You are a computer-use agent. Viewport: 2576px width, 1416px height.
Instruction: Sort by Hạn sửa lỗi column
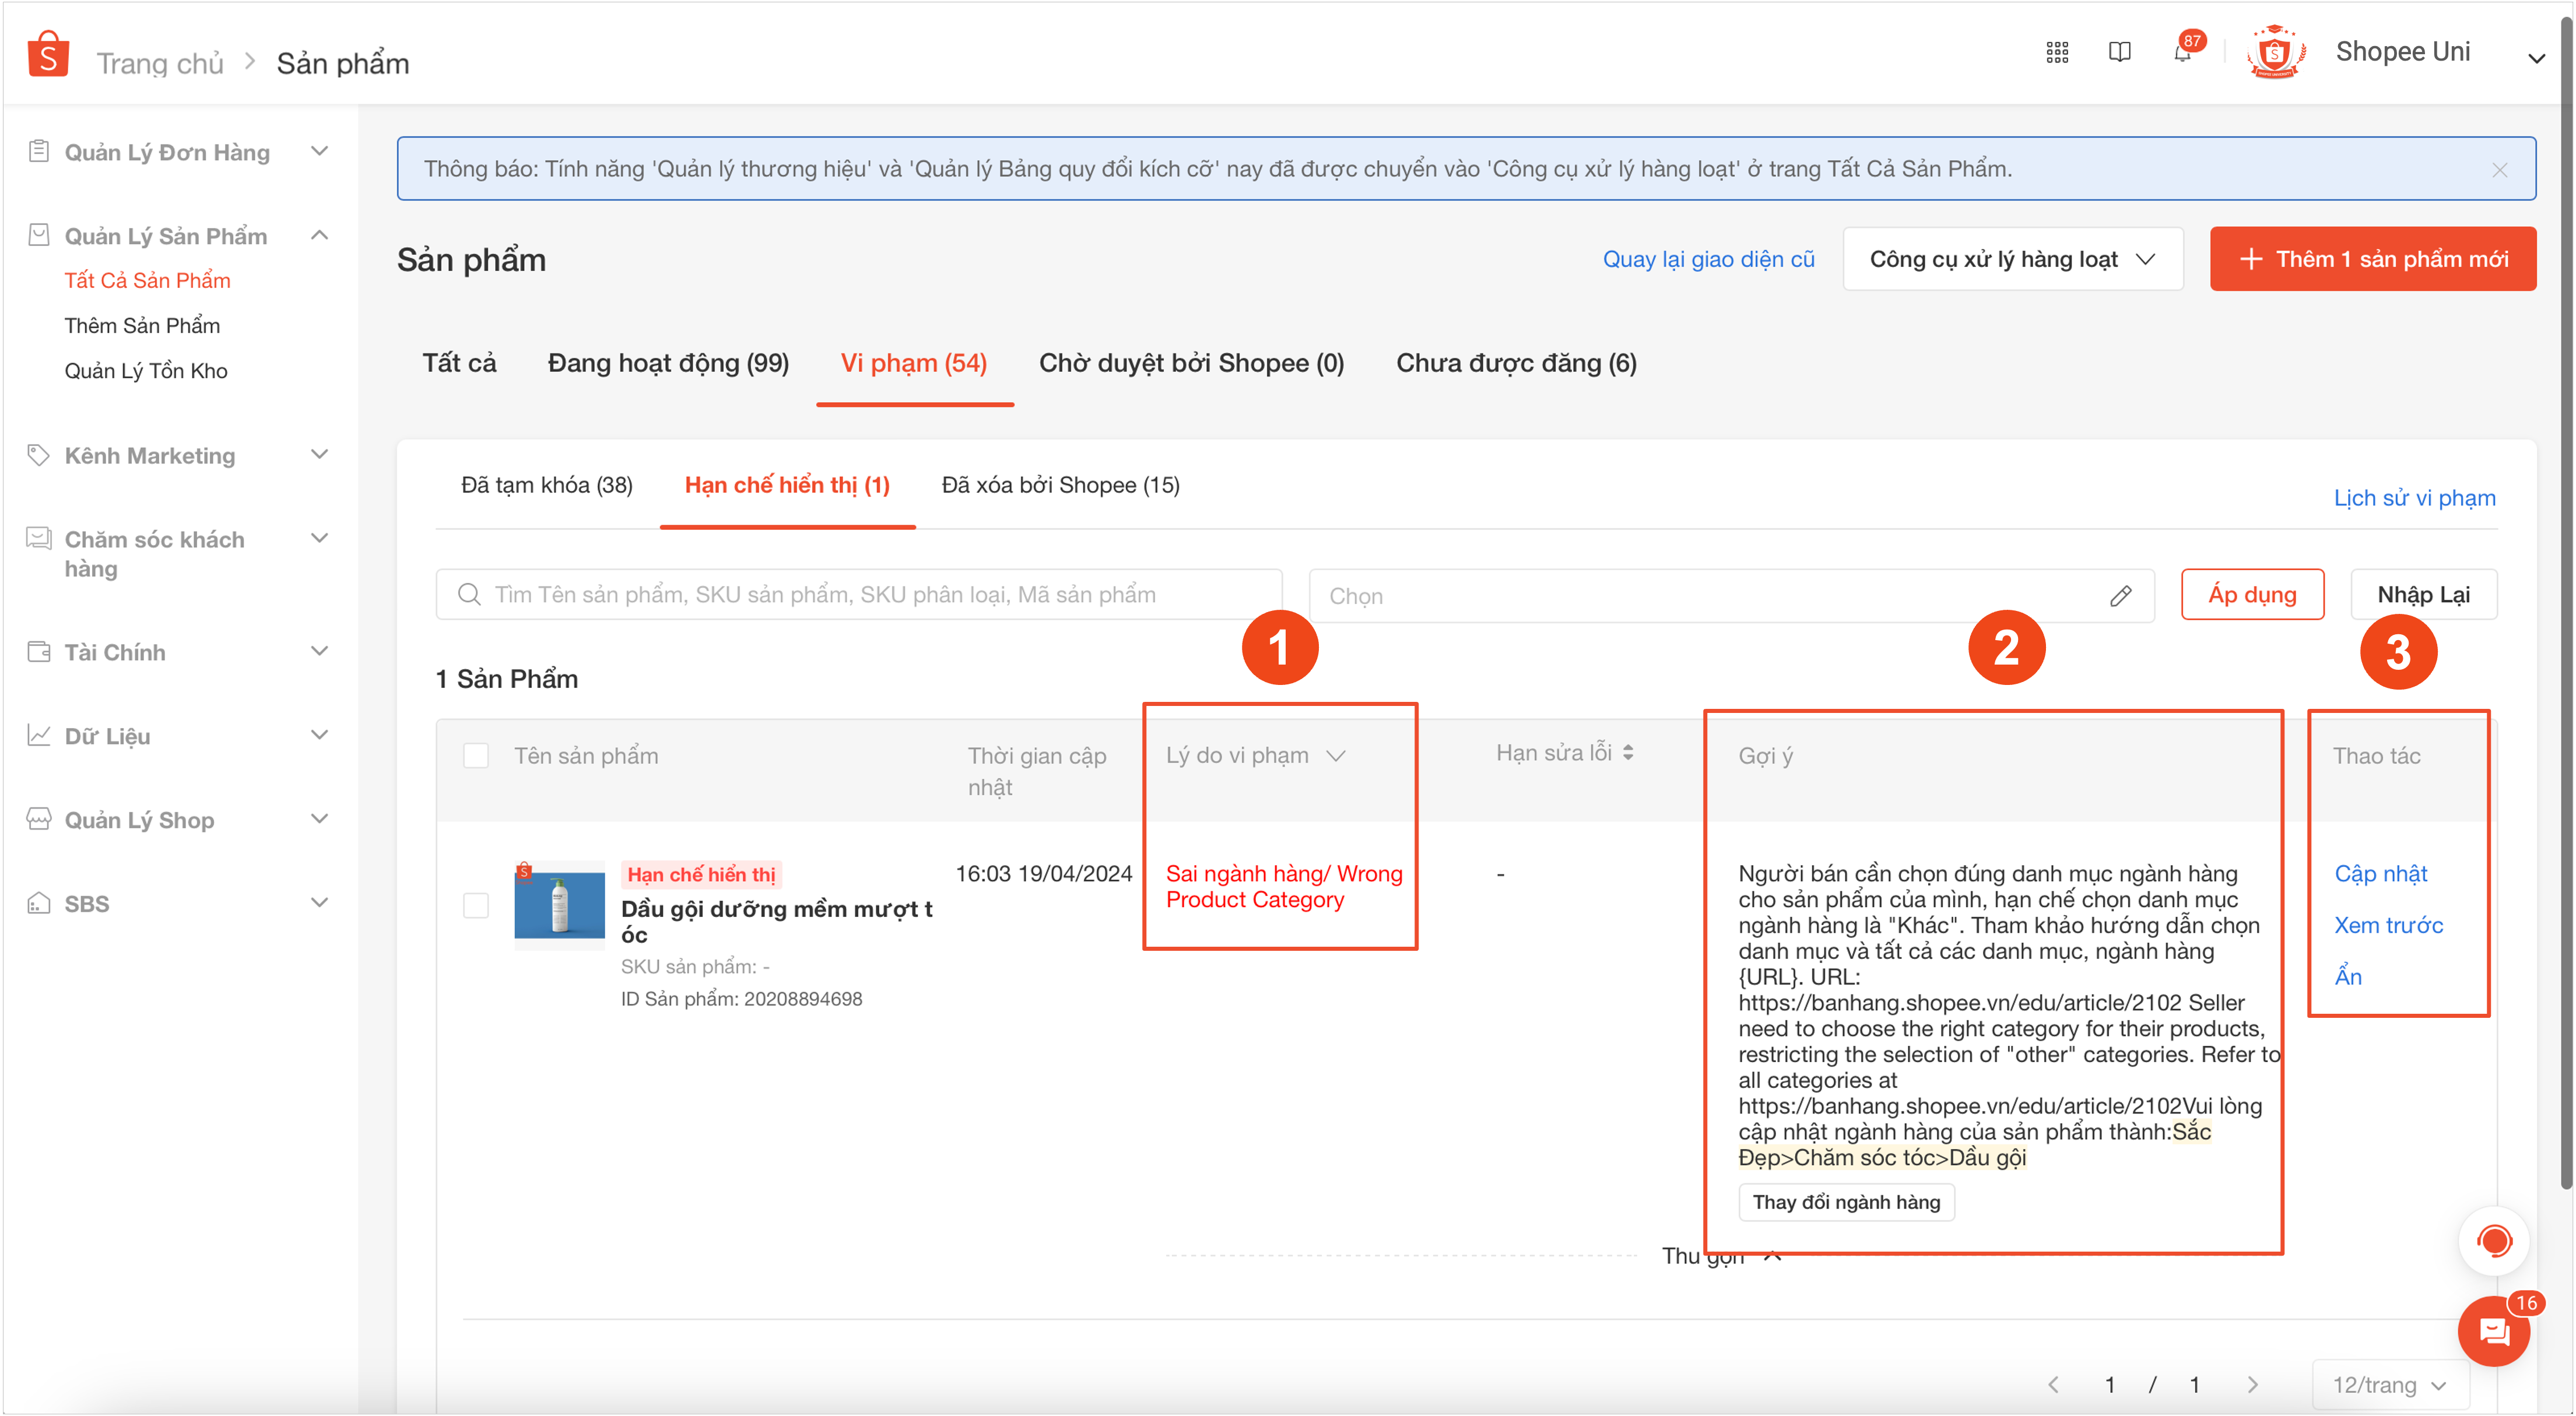point(1628,752)
